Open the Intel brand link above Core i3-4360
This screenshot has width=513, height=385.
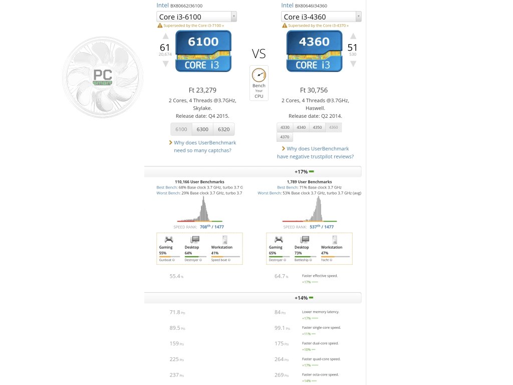click(x=287, y=5)
